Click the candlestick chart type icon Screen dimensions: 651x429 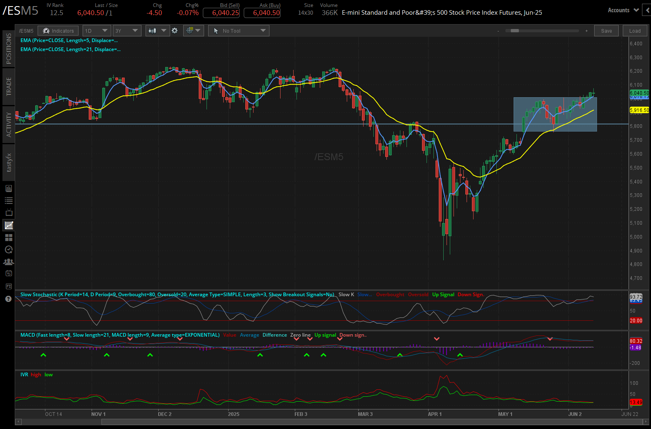tap(152, 31)
